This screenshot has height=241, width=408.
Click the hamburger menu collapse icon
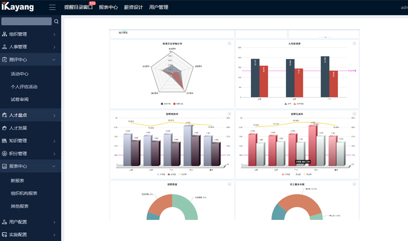pyautogui.click(x=53, y=8)
